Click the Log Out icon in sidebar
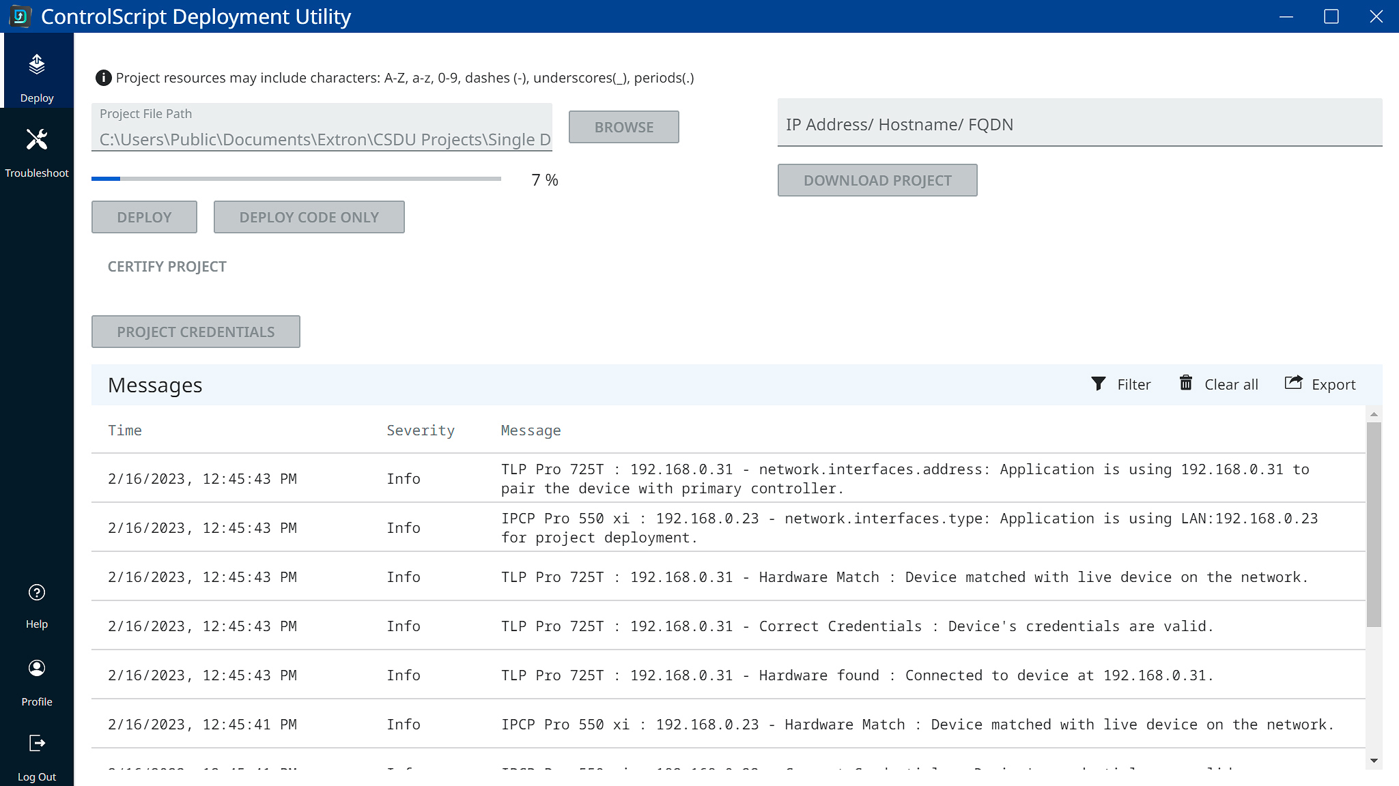 36,744
